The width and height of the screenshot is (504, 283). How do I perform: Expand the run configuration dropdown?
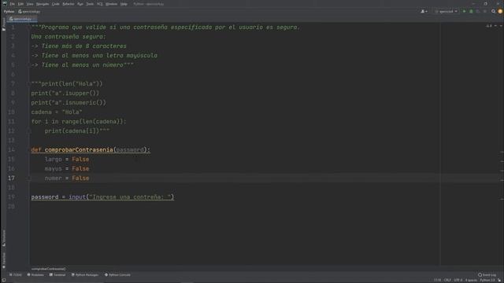(x=446, y=12)
